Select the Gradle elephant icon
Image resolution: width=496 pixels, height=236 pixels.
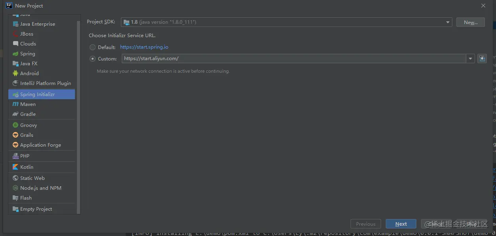coord(15,114)
